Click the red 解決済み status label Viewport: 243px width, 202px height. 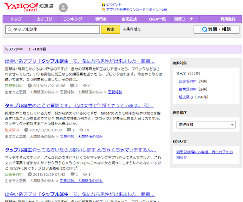pyautogui.click(x=12, y=130)
